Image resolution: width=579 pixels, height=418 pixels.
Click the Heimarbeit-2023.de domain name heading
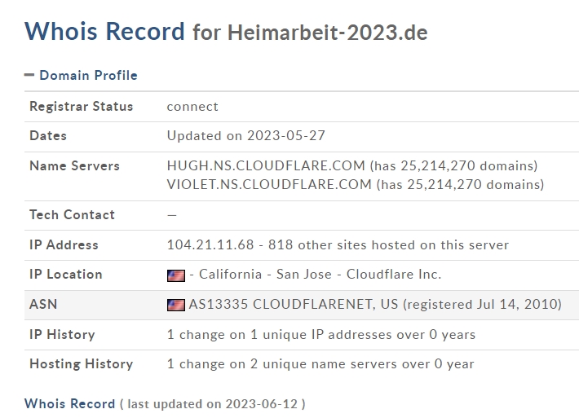(328, 33)
